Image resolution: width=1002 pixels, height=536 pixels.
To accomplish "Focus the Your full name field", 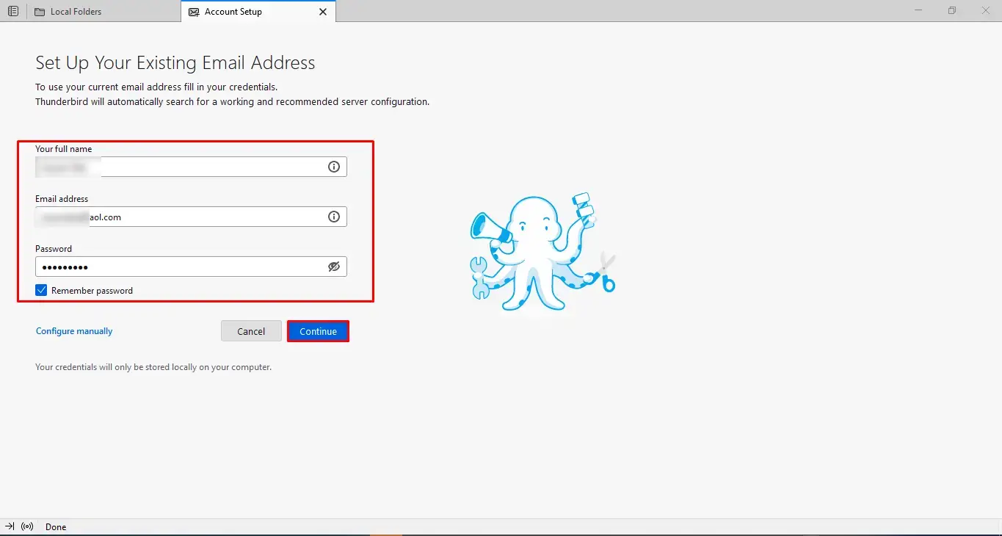I will coord(191,167).
